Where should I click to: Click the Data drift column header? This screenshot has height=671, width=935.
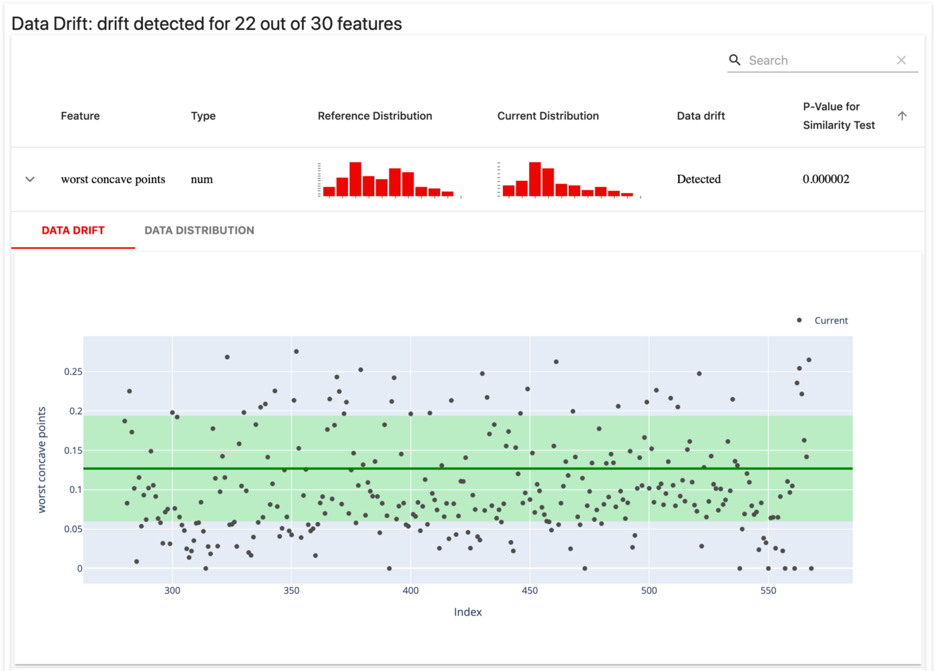[x=700, y=116]
